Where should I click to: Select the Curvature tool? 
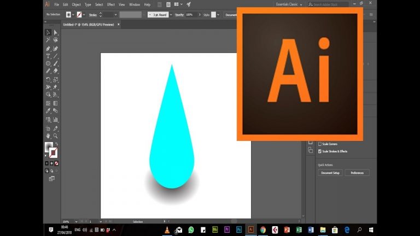55,49
